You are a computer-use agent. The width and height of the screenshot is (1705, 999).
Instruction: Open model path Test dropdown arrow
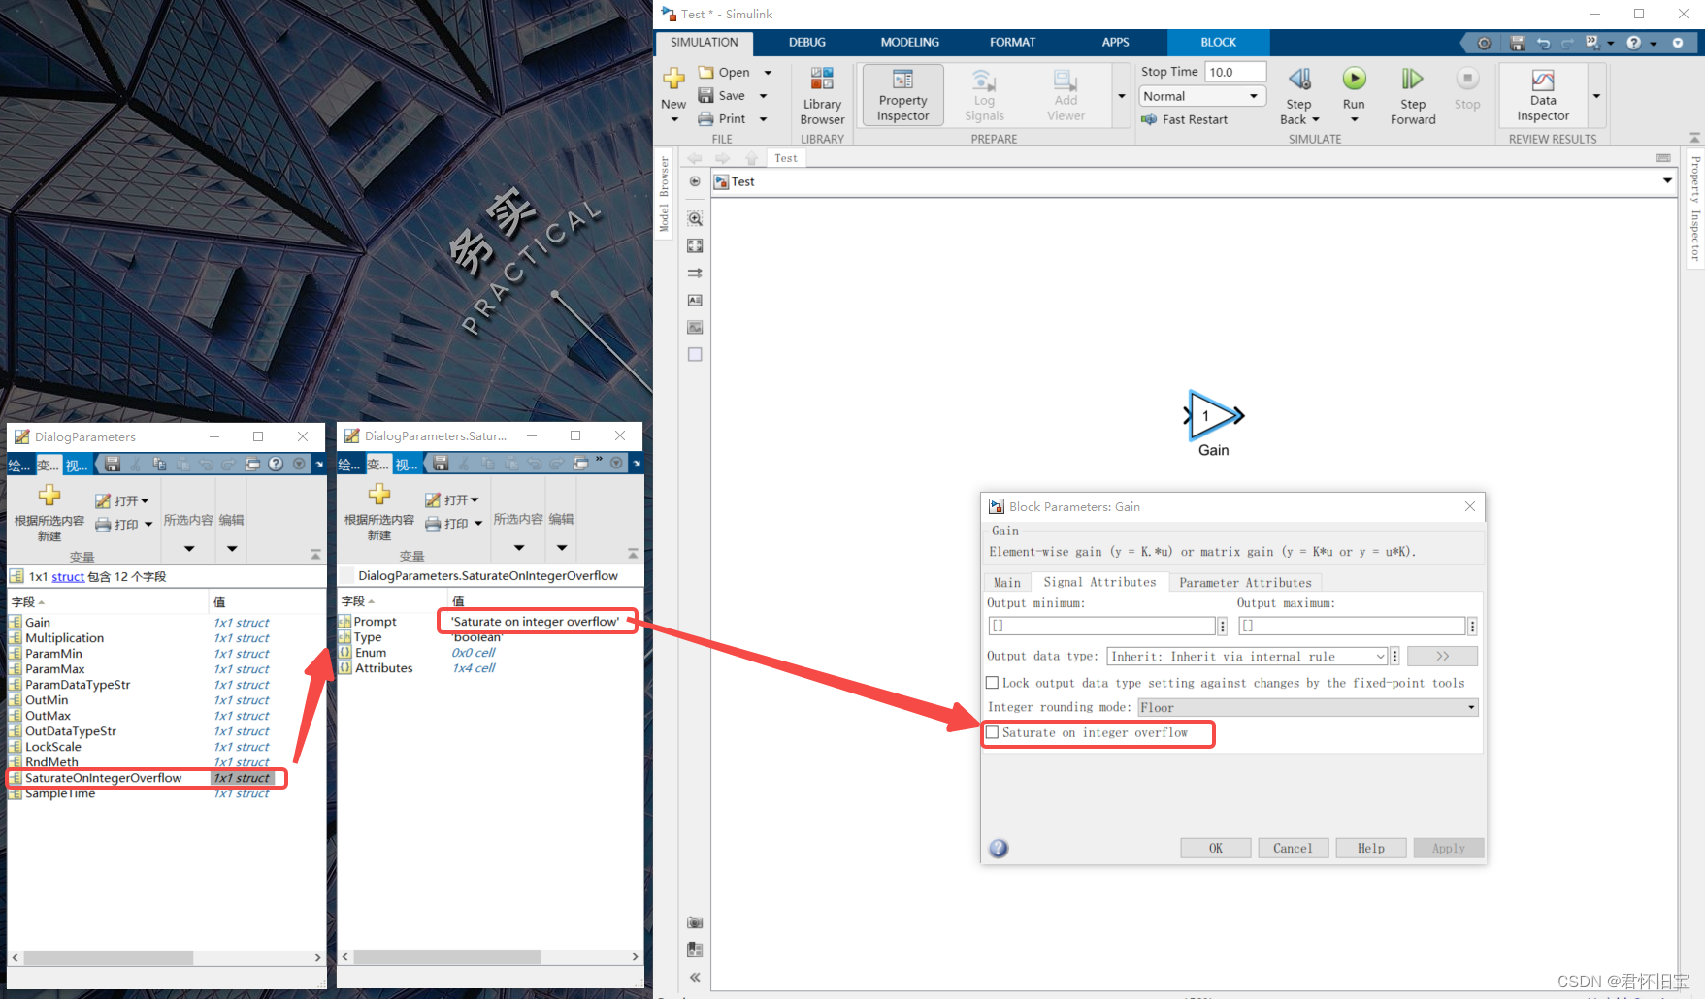click(x=1668, y=181)
